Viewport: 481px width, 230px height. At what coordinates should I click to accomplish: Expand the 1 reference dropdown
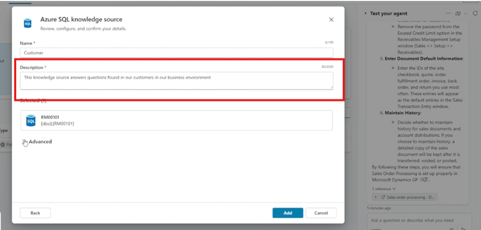click(x=384, y=189)
